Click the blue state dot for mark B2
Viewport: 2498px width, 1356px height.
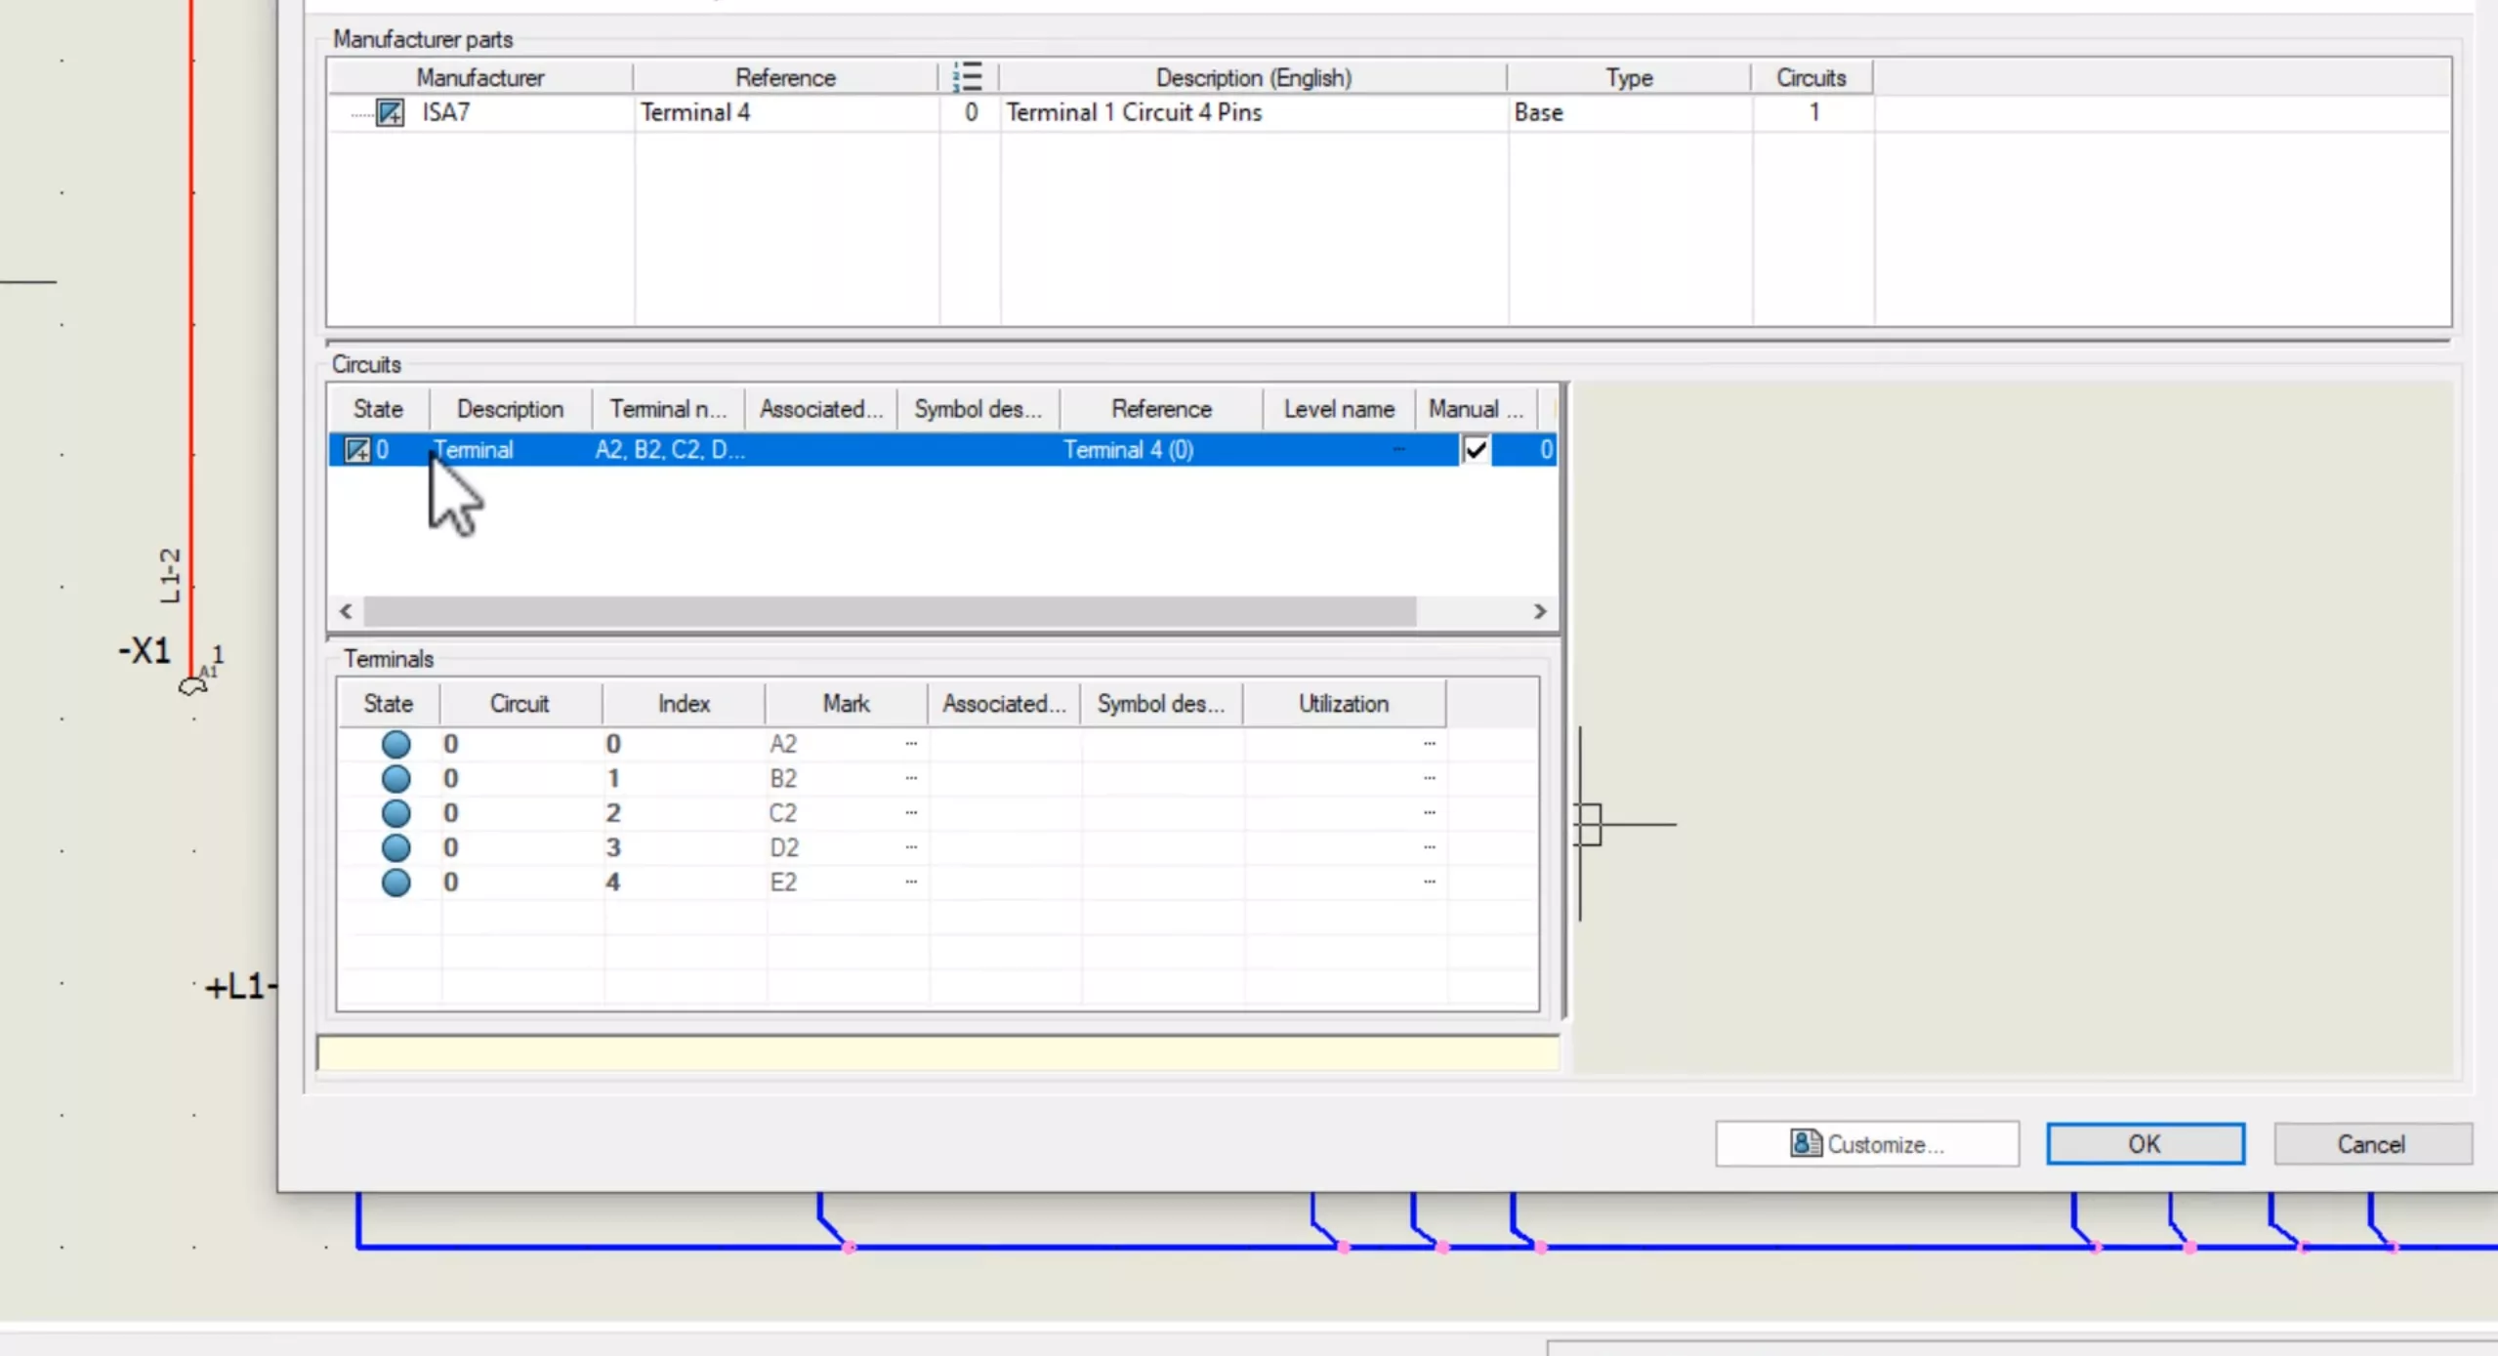click(x=396, y=779)
